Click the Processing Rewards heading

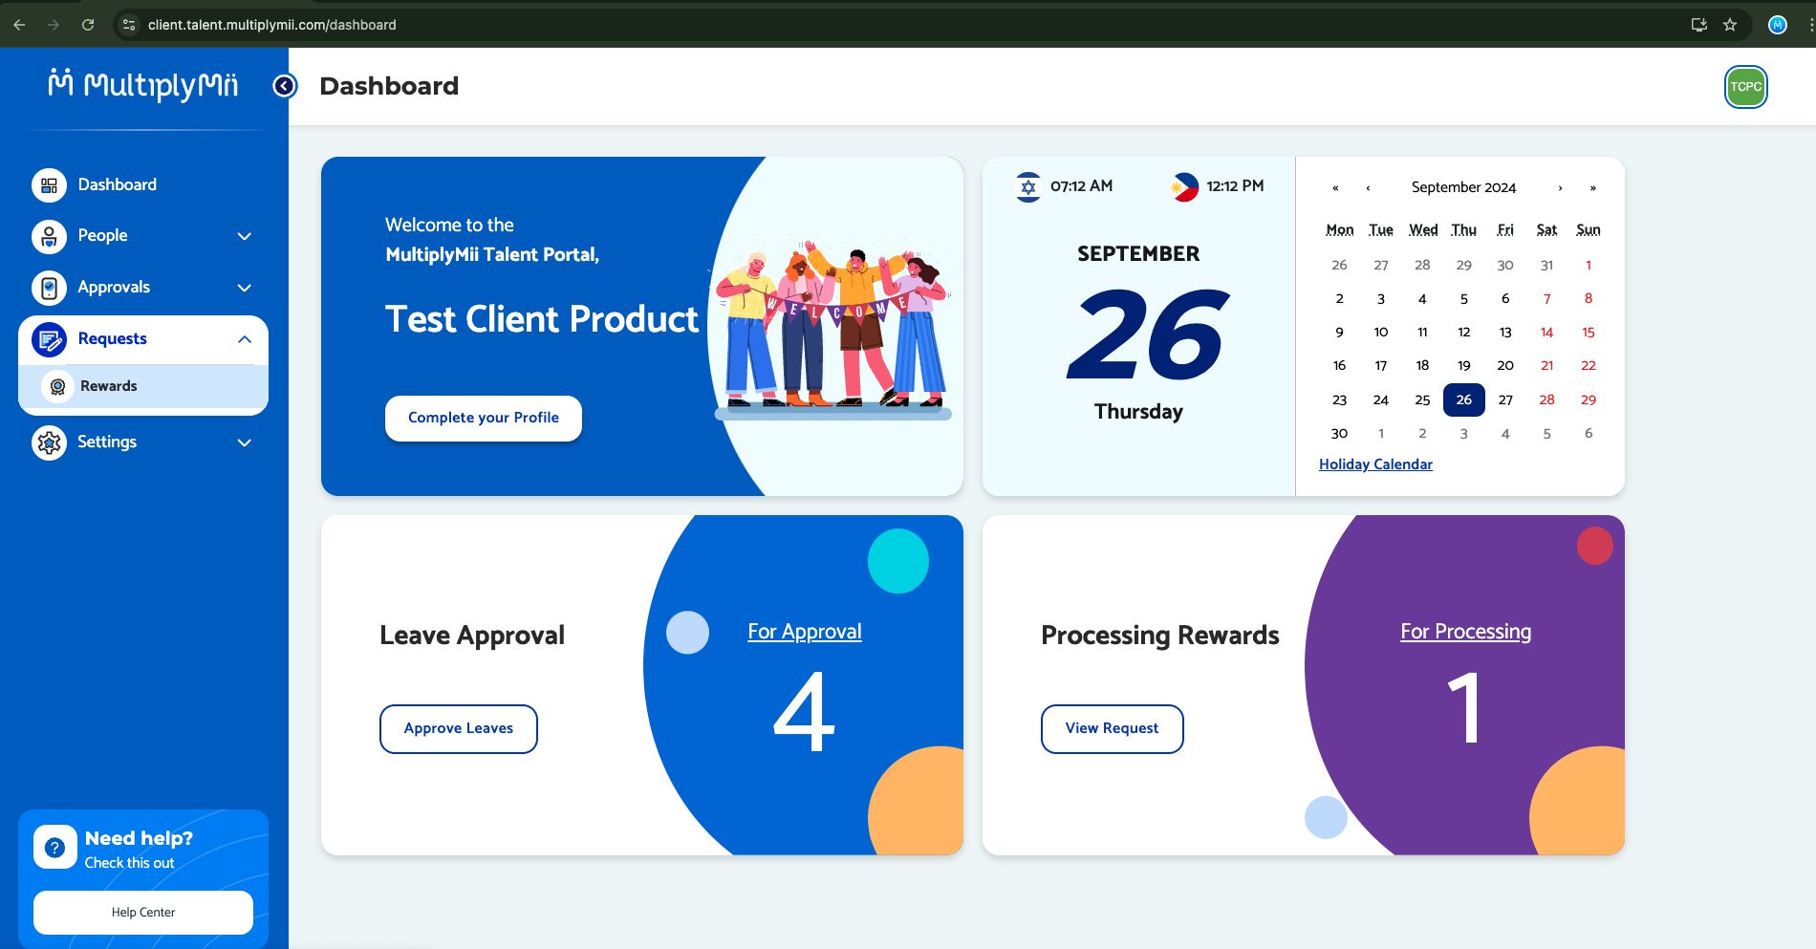click(1159, 636)
